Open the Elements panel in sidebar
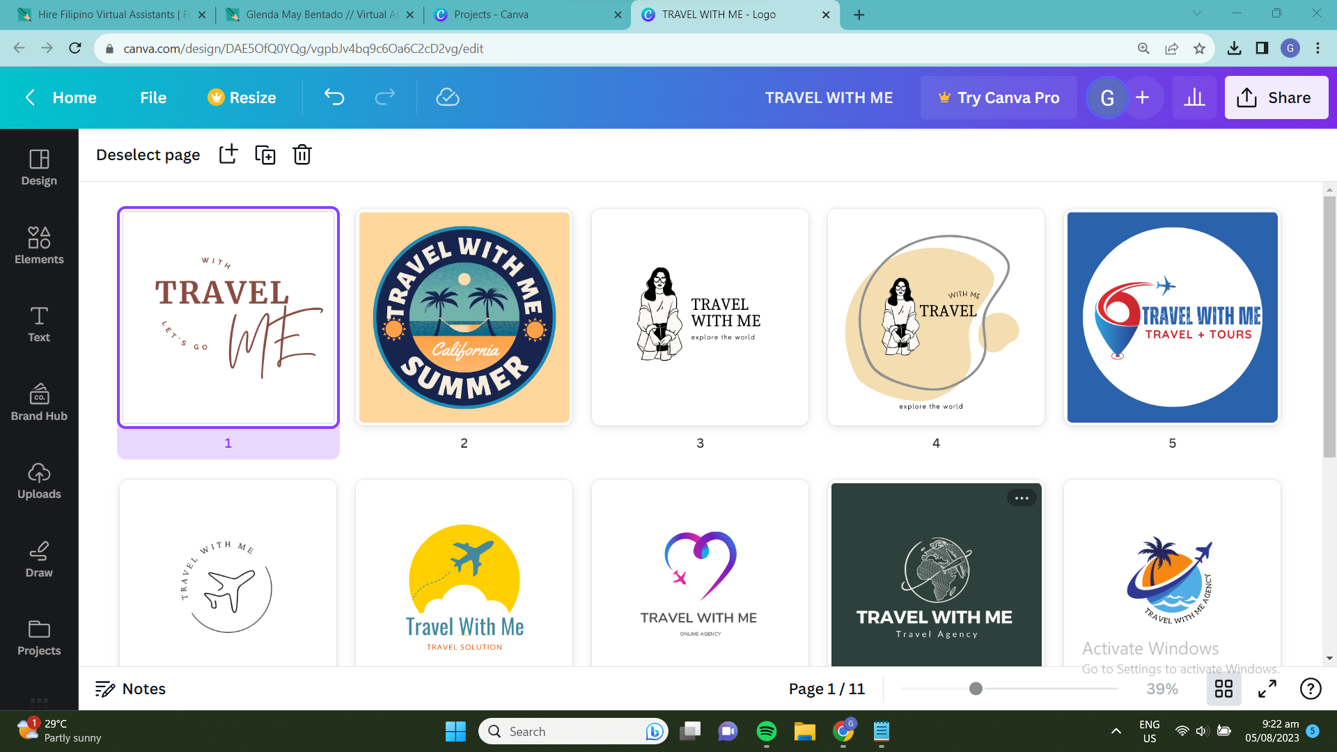The image size is (1337, 752). point(39,245)
